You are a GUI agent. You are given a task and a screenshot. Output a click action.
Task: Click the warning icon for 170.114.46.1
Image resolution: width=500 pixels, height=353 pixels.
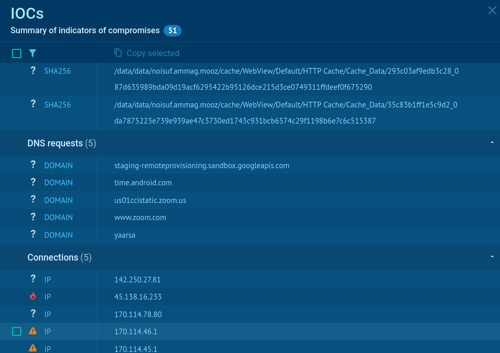click(x=33, y=331)
